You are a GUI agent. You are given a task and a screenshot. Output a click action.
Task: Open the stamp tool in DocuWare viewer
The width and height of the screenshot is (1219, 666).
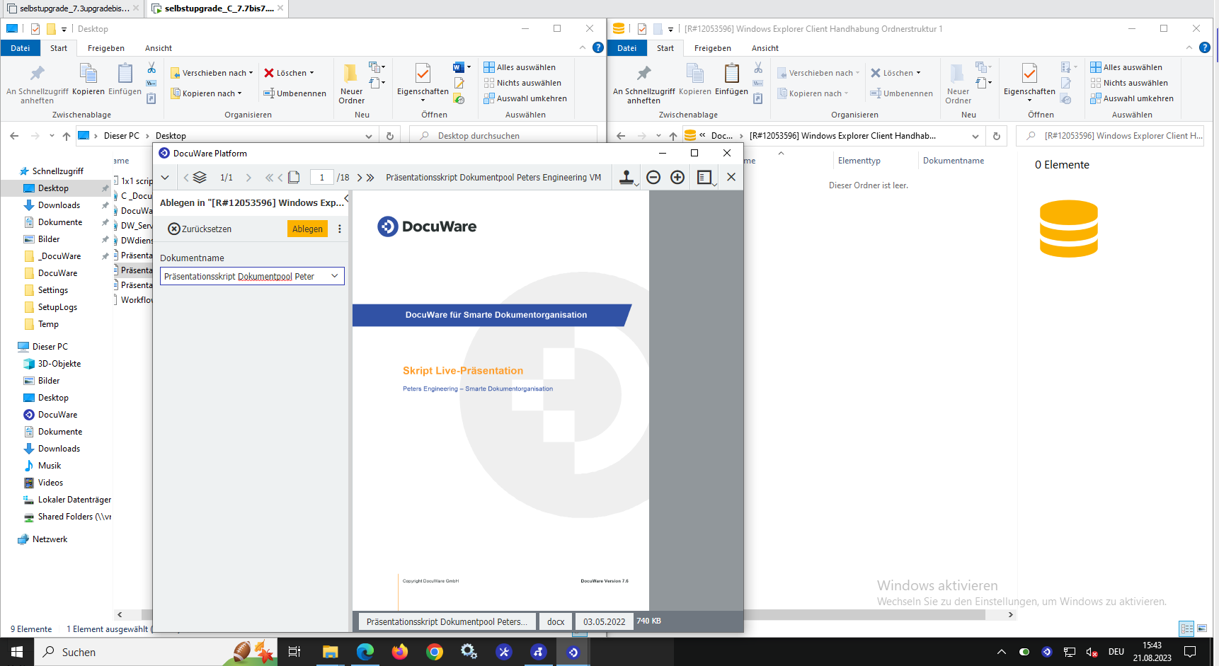pos(626,178)
